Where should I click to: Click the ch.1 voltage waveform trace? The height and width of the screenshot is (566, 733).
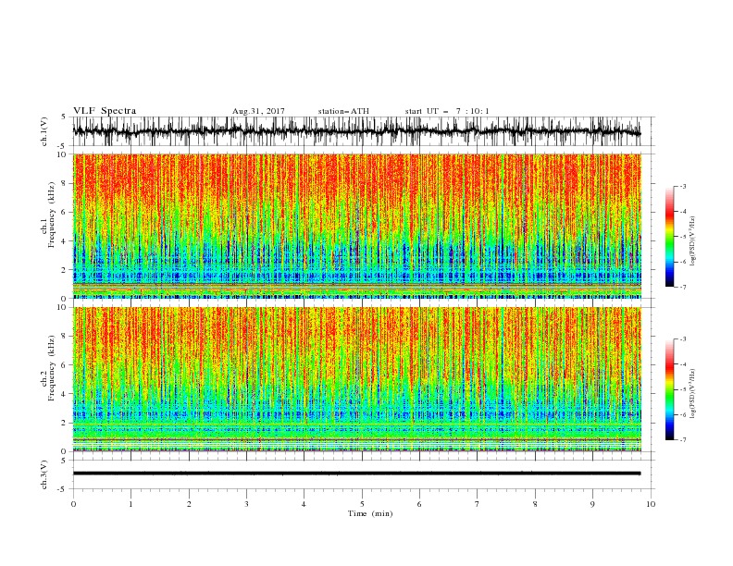[x=356, y=131]
